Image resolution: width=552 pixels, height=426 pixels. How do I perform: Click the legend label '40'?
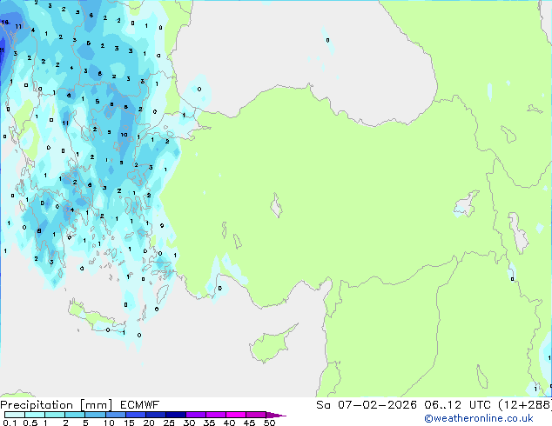tap(229, 423)
